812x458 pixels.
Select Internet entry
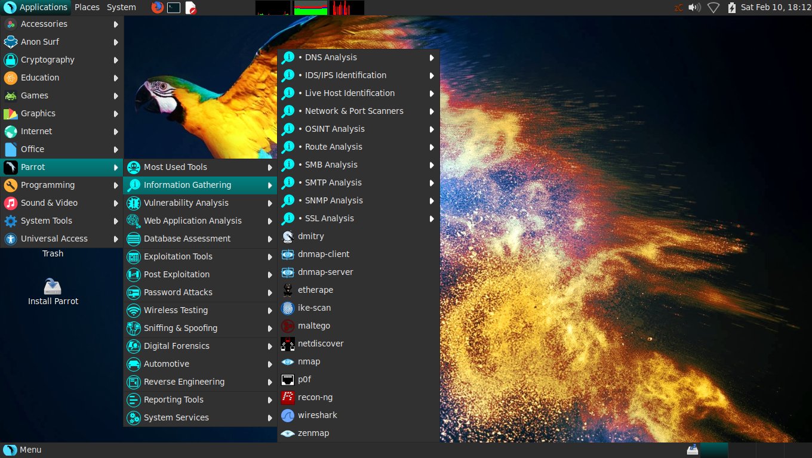pos(62,131)
